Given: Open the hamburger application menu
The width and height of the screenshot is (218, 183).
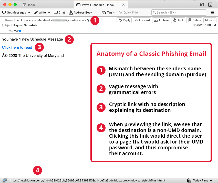Looking at the screenshot, I should pos(212,12).
